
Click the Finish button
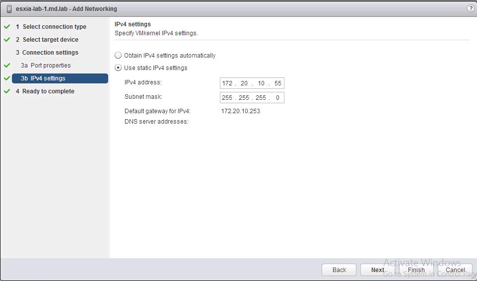[416, 270]
